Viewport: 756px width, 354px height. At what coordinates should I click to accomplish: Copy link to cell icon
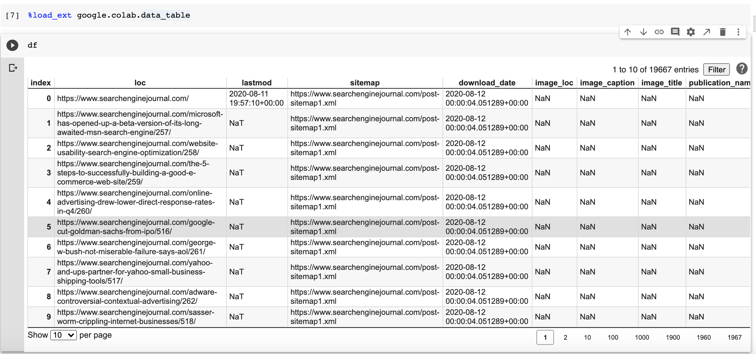(x=659, y=32)
